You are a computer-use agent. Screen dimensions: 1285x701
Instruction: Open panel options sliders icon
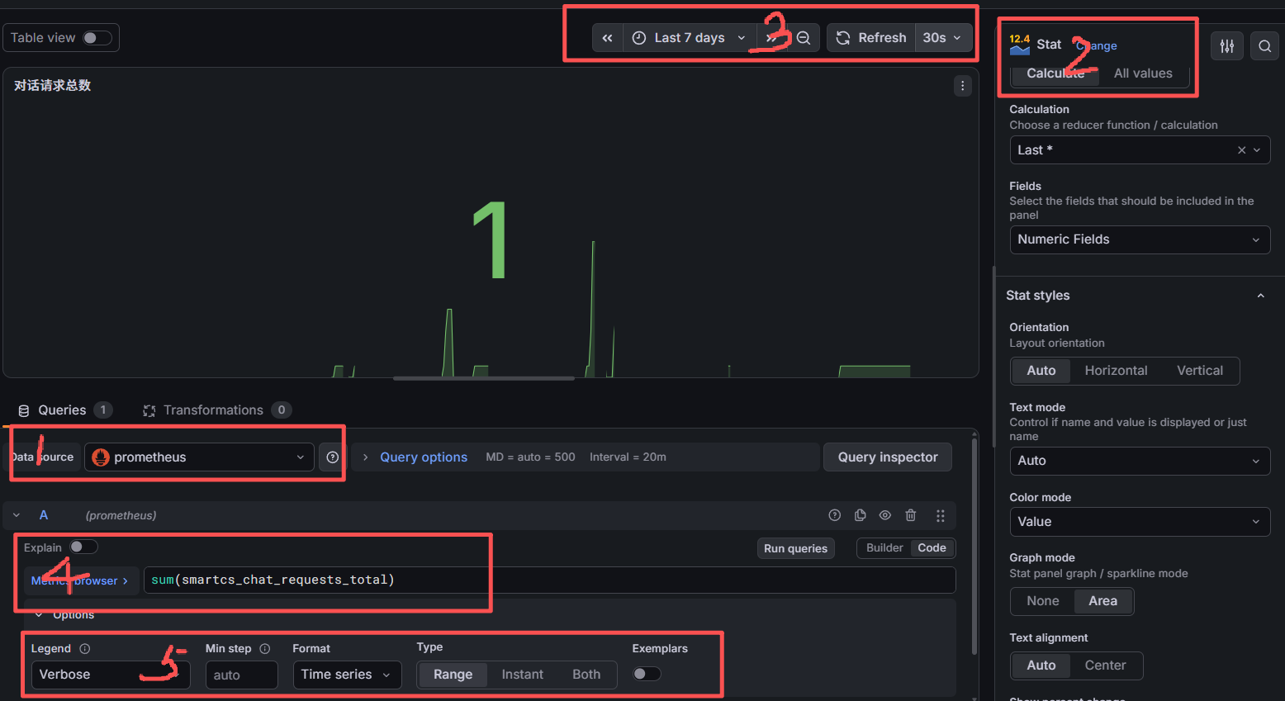[x=1227, y=46]
